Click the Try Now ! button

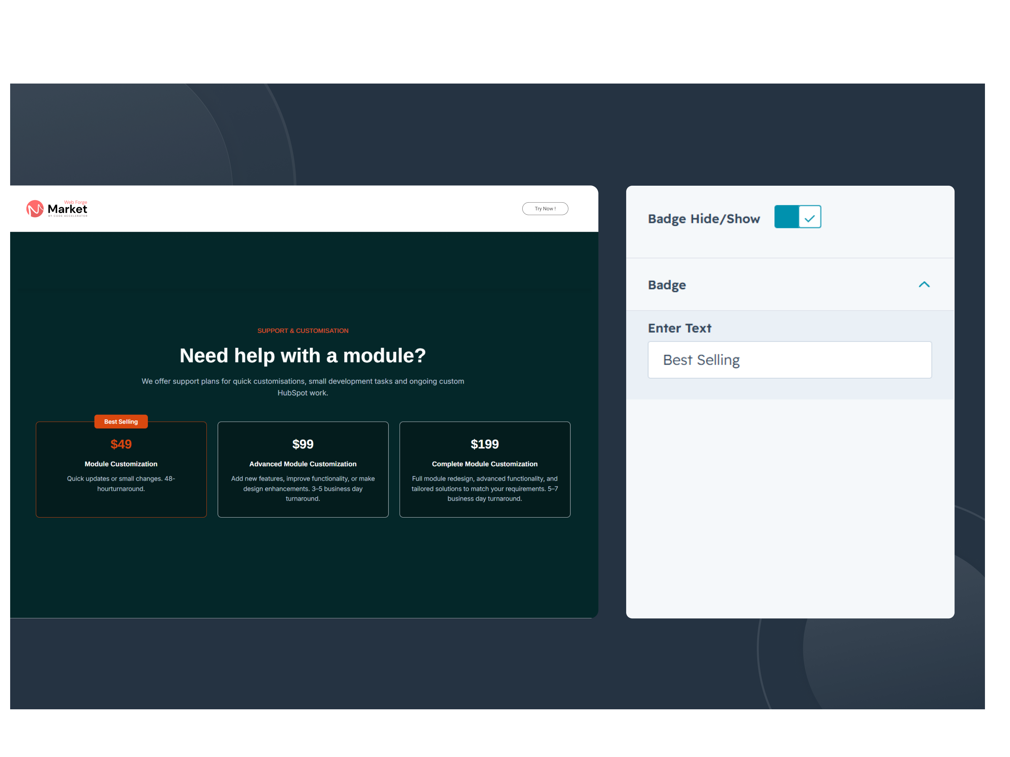pyautogui.click(x=545, y=208)
